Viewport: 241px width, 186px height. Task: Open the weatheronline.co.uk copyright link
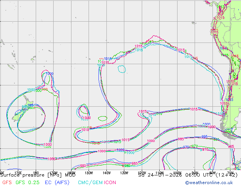coord(209,183)
